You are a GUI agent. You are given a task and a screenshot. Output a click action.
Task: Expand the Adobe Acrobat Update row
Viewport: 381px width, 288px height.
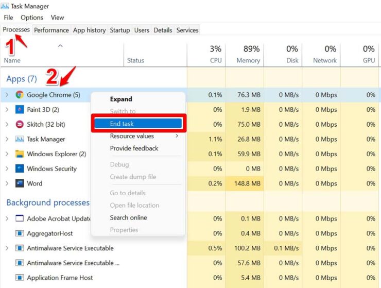pyautogui.click(x=7, y=218)
